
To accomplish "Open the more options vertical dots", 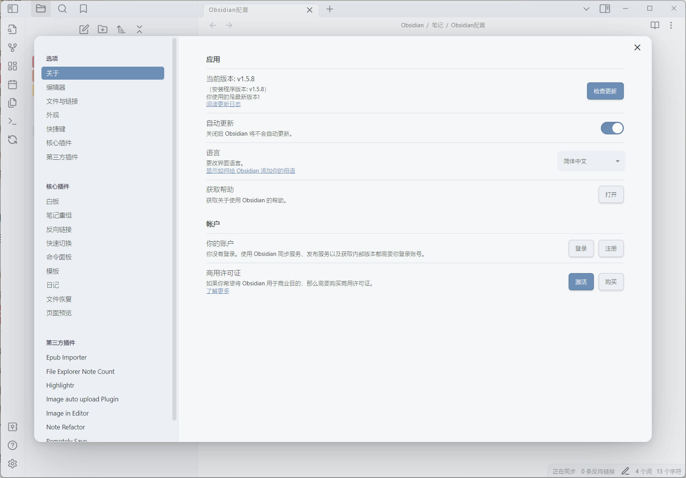I will coord(671,25).
